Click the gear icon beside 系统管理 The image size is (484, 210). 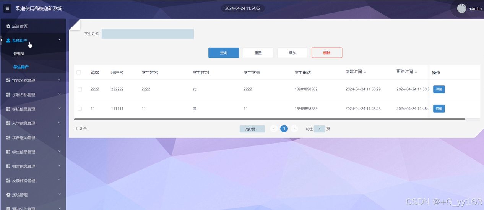(x=8, y=195)
